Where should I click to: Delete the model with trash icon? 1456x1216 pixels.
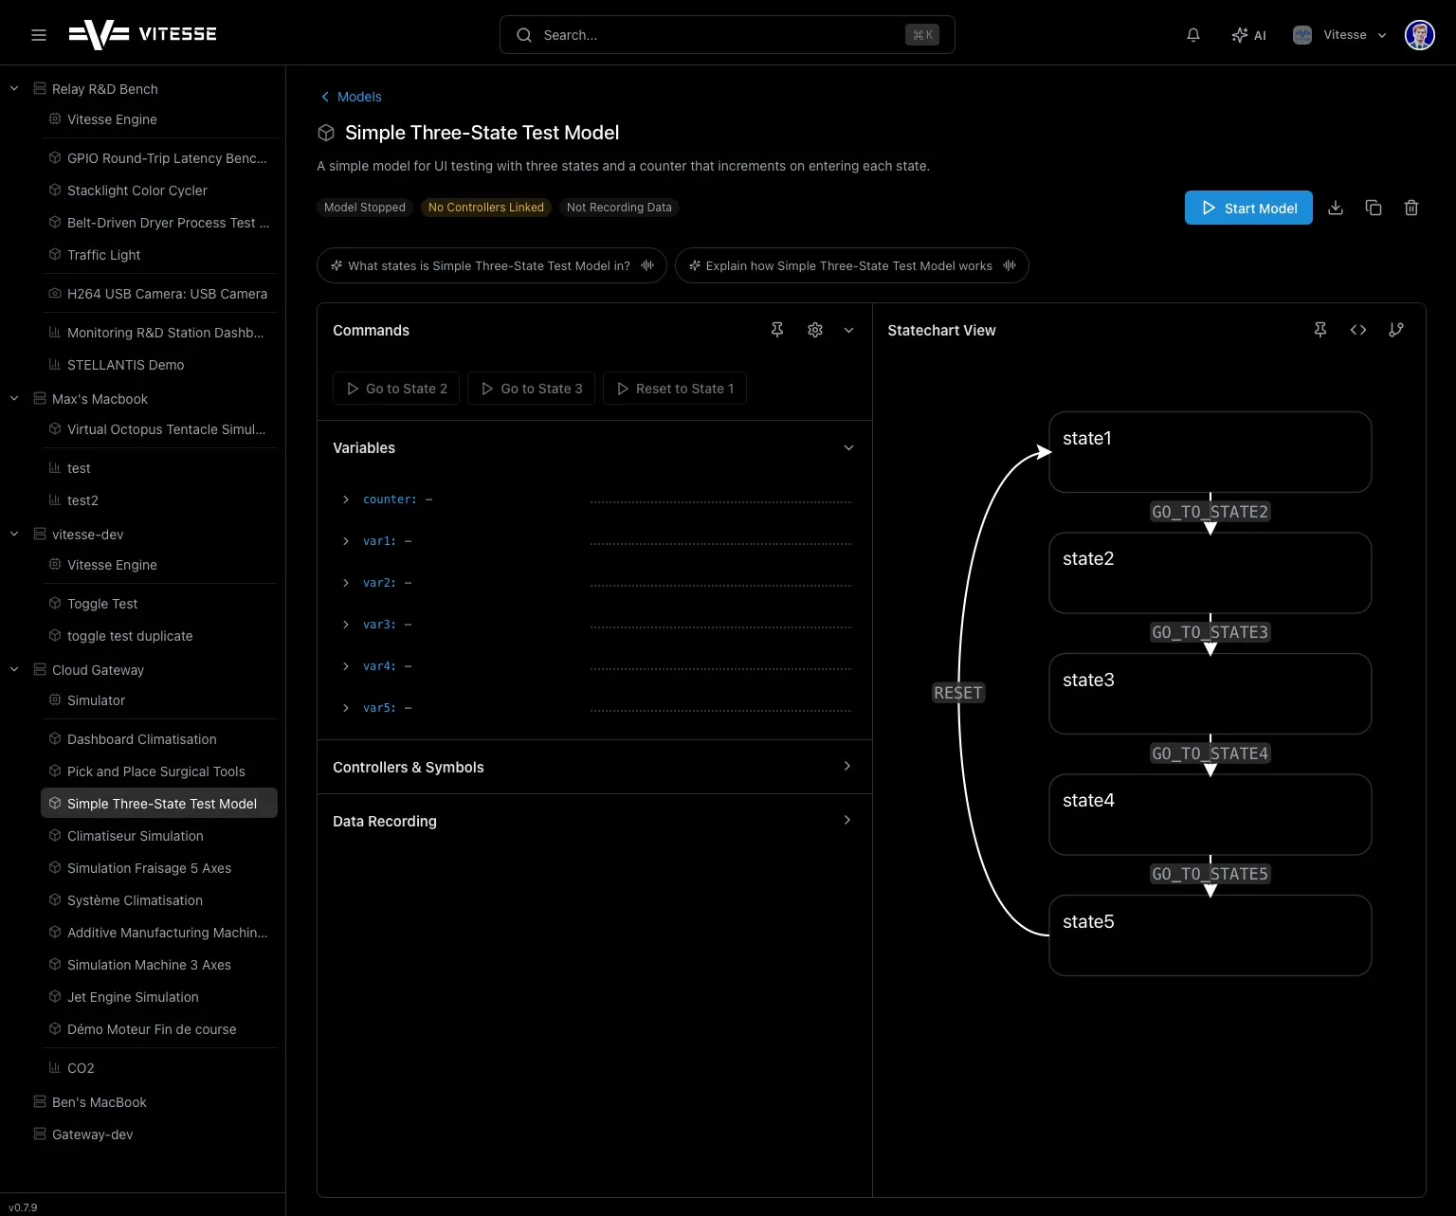point(1411,208)
